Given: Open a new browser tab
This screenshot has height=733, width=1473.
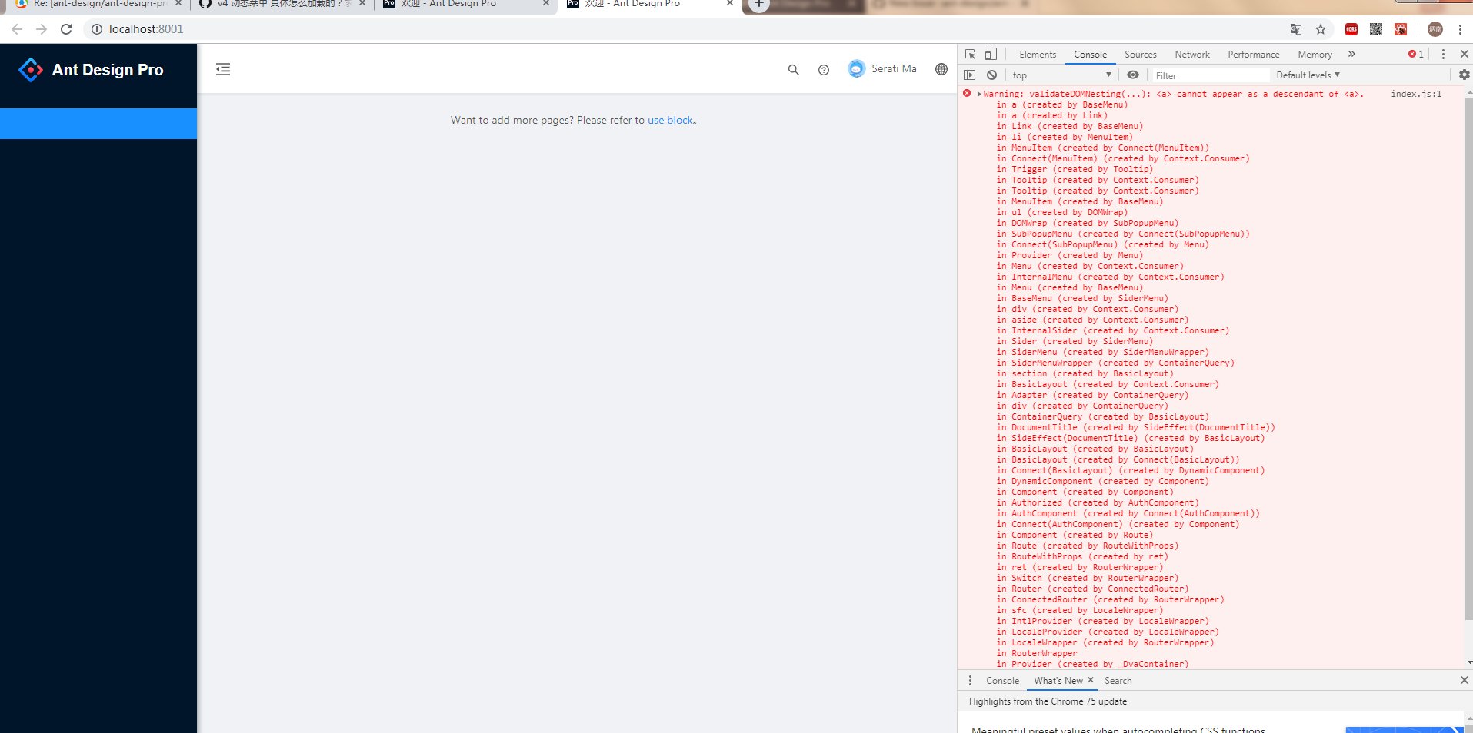Looking at the screenshot, I should tap(759, 5).
